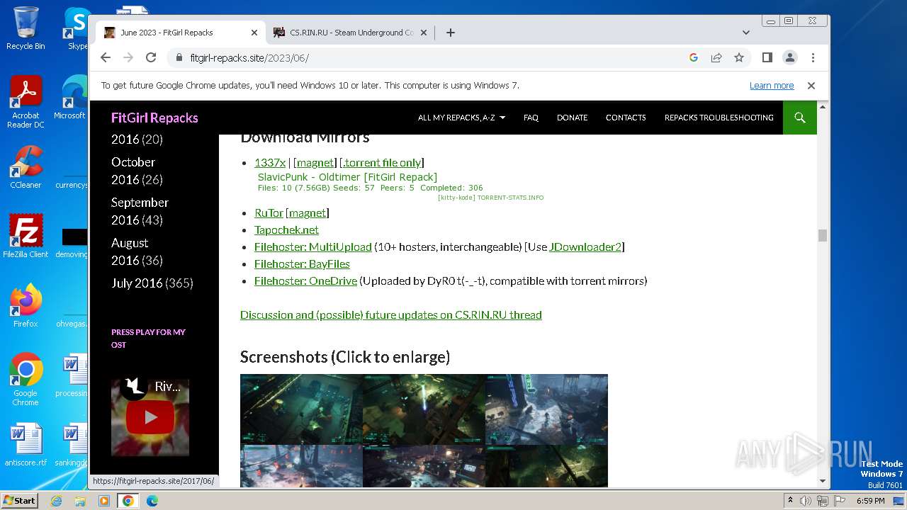Select the Firefox desktop icon
907x510 pixels.
tap(26, 306)
